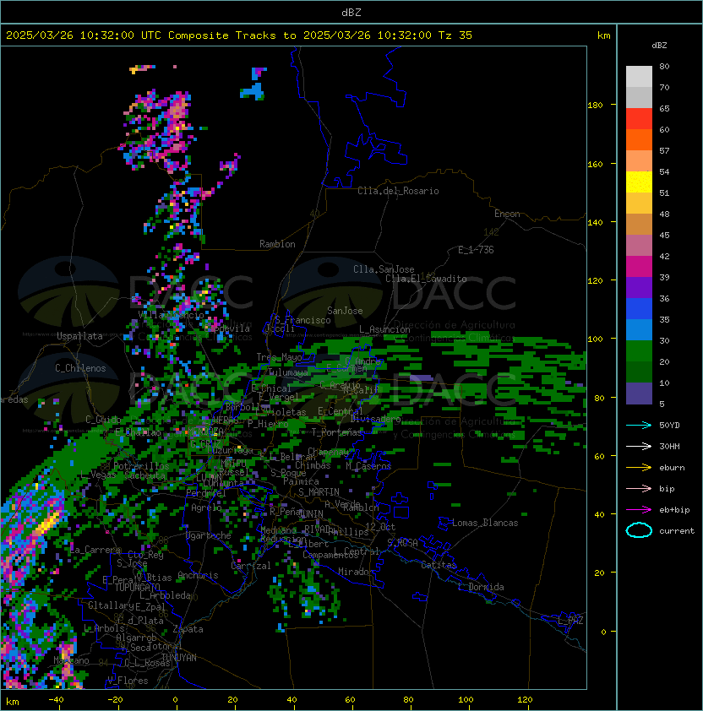The image size is (703, 711).
Task: Click the 'E_1-736' map label
Action: 476,250
